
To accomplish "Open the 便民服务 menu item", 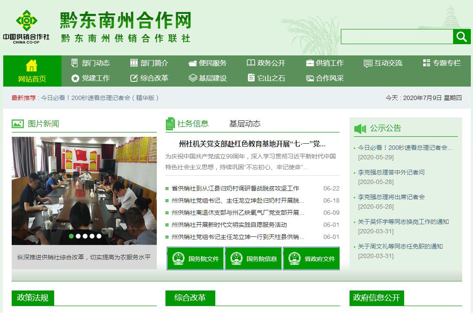I will pos(207,63).
